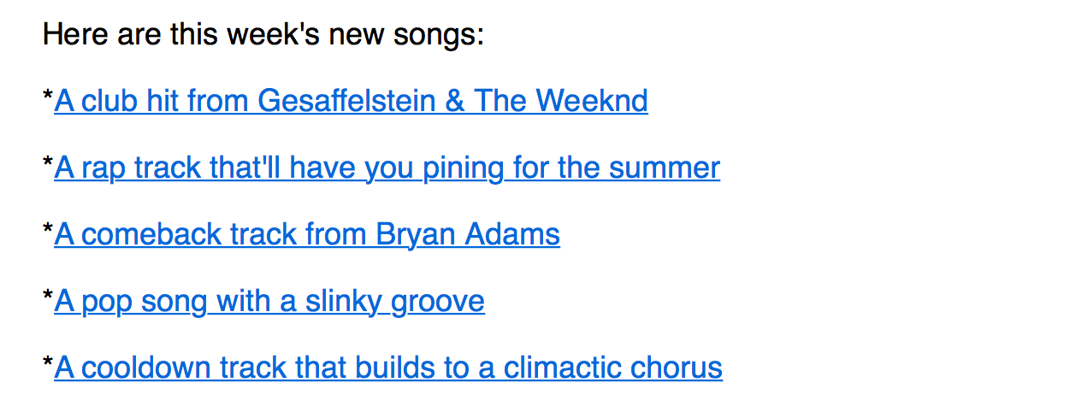Click the word "summer" in the rap link
Screen dimensions: 1088x412
point(665,168)
